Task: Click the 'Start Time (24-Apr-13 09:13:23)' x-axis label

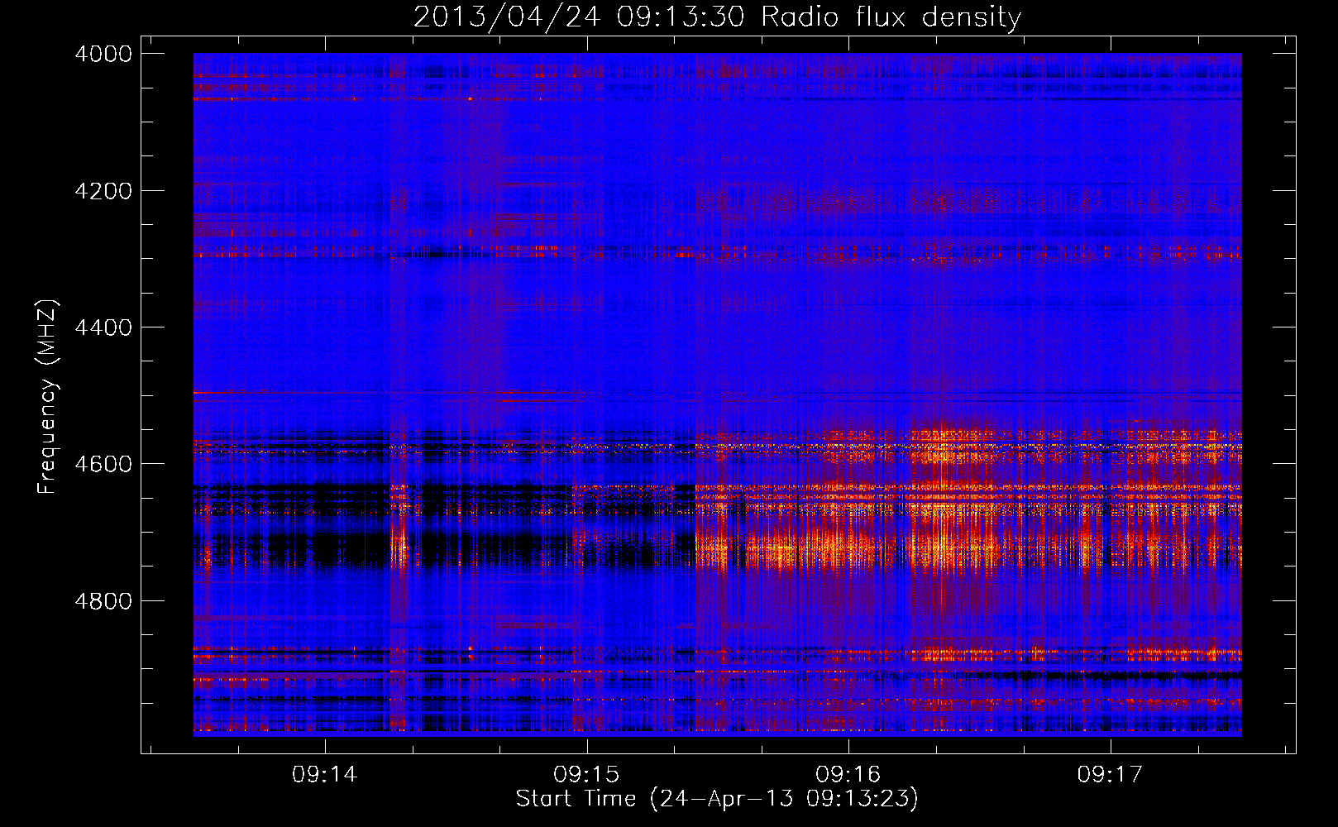Action: point(717,799)
